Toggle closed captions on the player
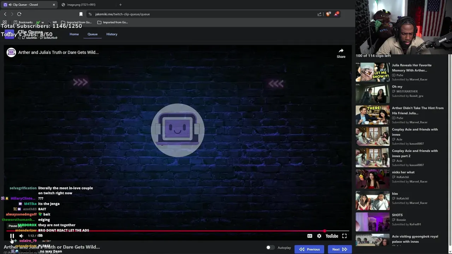Viewport: 452px width, 254px height. tap(310, 236)
